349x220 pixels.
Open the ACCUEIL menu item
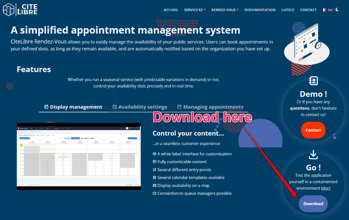point(171,10)
